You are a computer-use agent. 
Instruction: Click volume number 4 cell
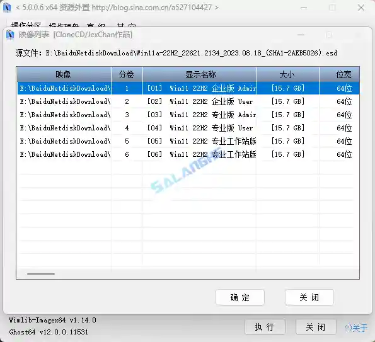tap(127, 128)
